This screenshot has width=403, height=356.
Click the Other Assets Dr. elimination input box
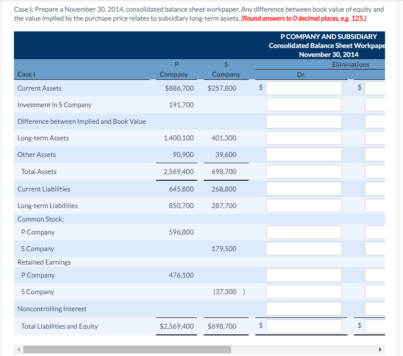tap(304, 154)
